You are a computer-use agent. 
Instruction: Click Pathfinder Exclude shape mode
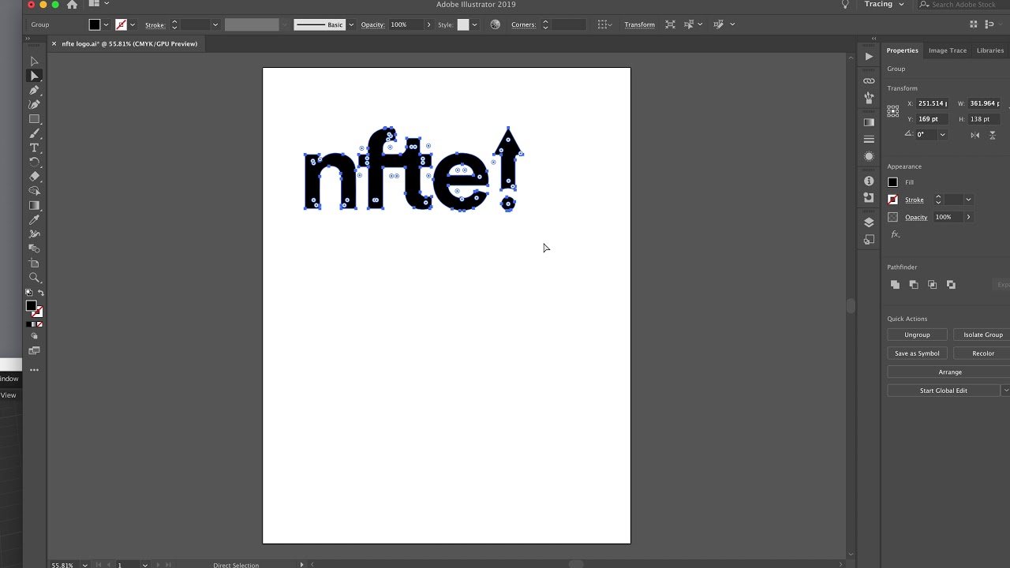point(951,284)
